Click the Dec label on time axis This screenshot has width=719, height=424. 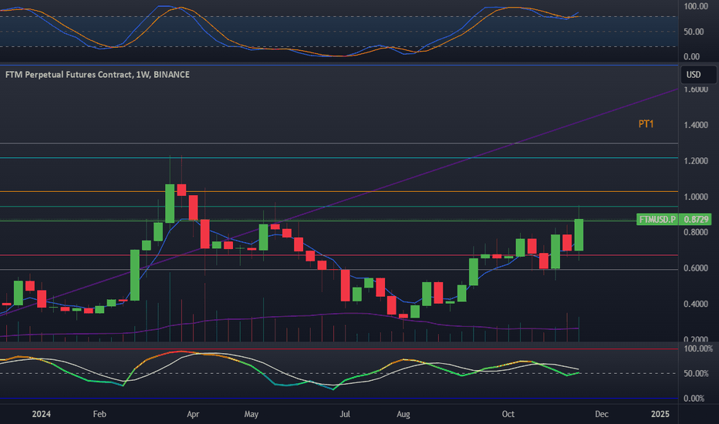click(x=602, y=414)
